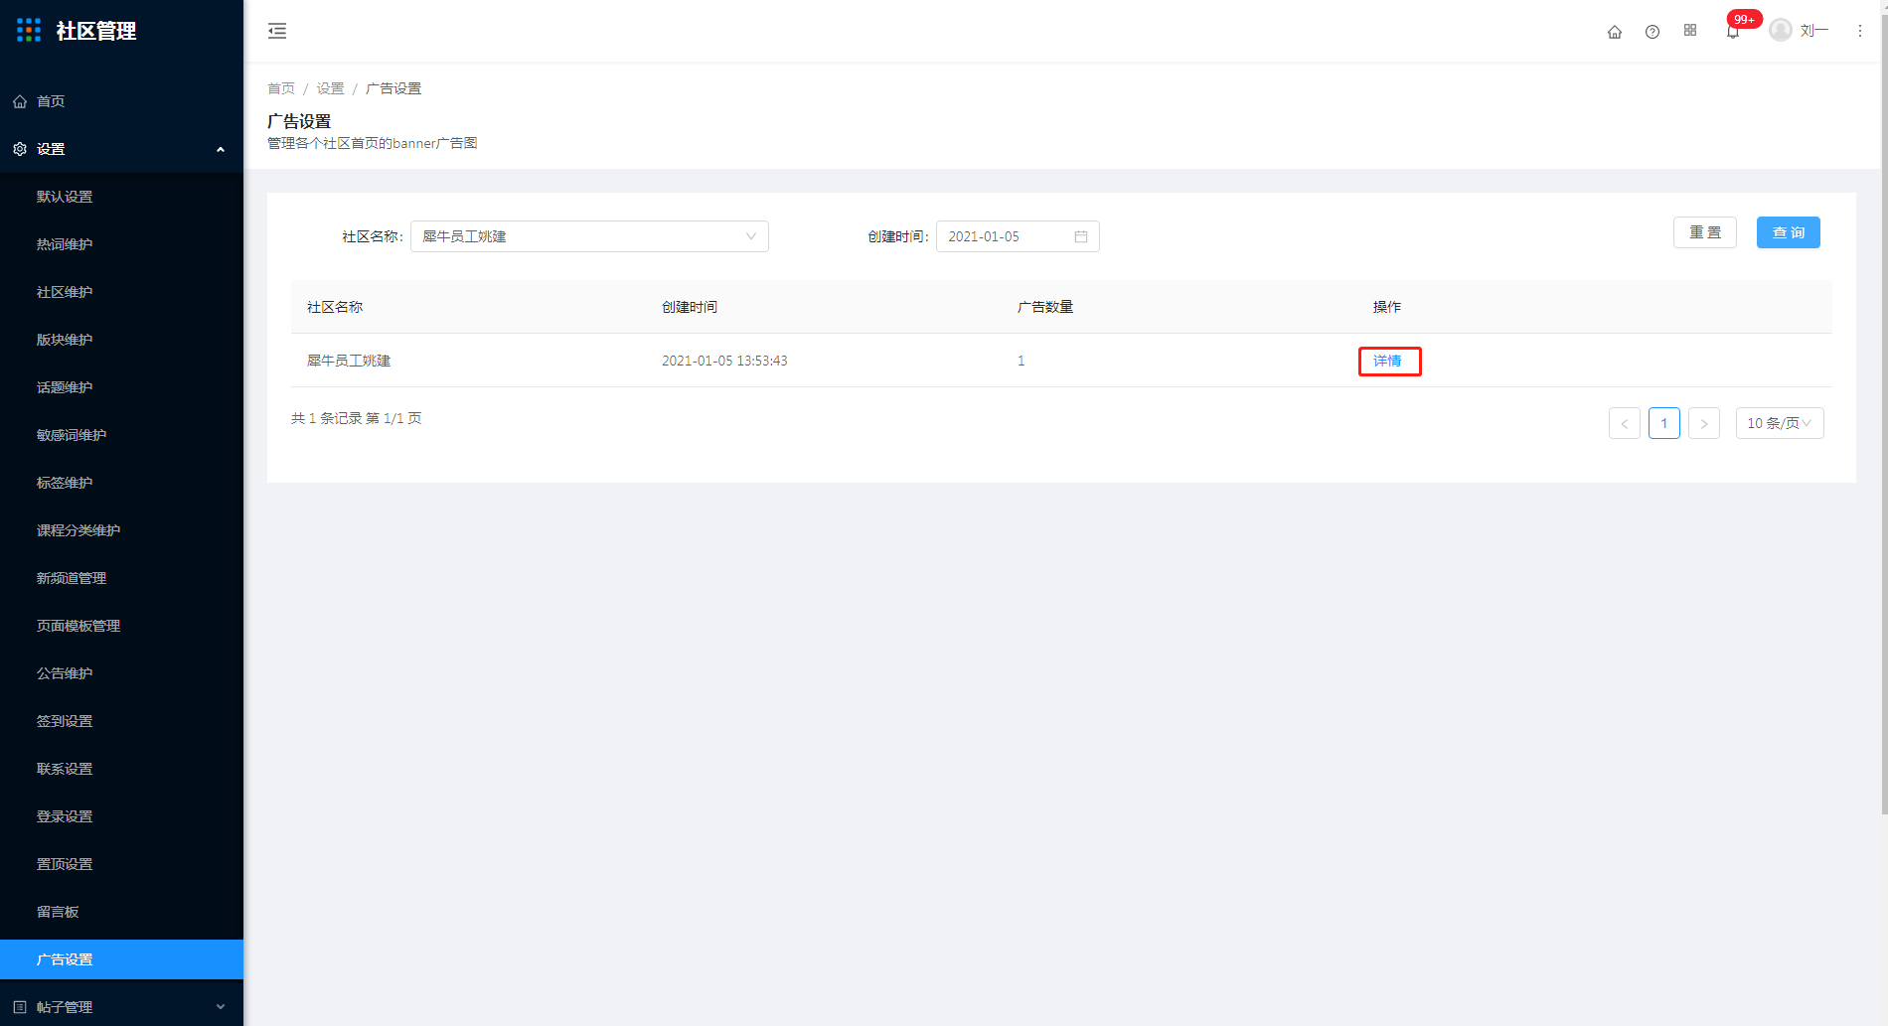Open the 10 条/页 page size dropdown

[1780, 423]
